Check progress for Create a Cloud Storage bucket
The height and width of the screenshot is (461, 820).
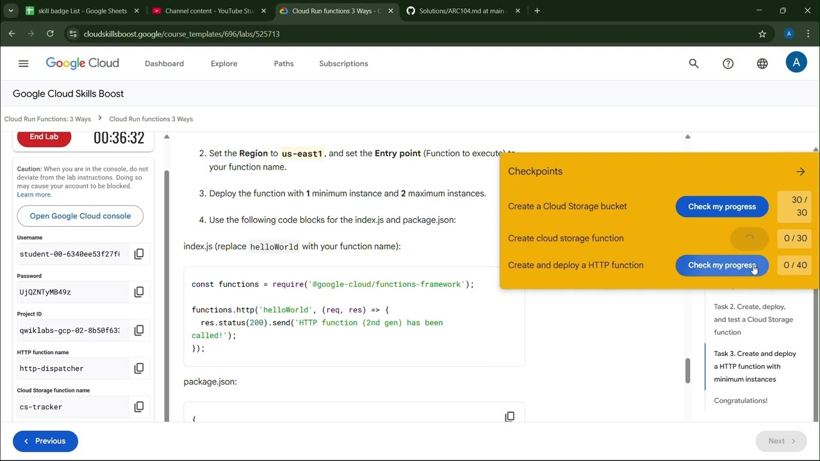click(722, 206)
